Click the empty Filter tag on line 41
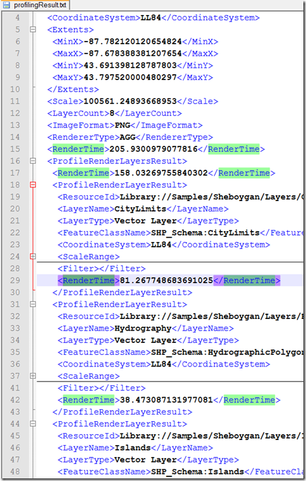The height and width of the screenshot is (481, 306). point(102,388)
